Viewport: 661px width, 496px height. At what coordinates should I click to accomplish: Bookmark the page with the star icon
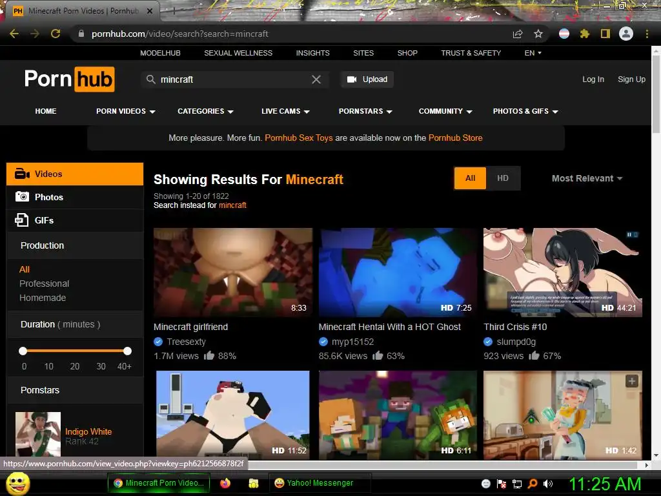pyautogui.click(x=538, y=34)
